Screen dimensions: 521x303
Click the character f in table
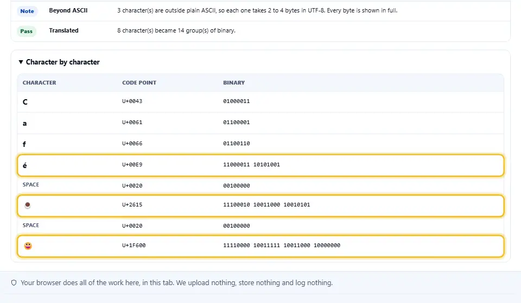[x=24, y=144]
